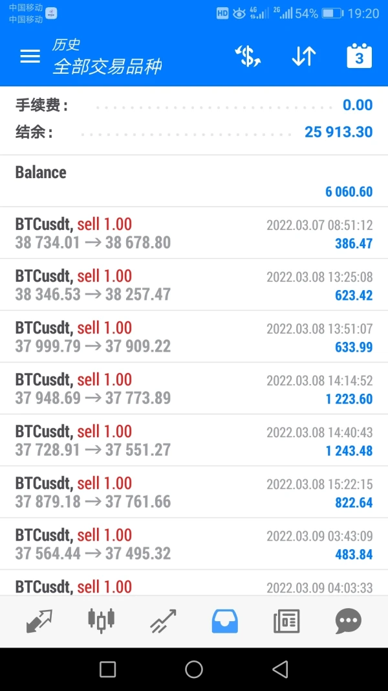
Task: Open the trade dated 2022.03.08 13:25:08
Action: coord(194,285)
